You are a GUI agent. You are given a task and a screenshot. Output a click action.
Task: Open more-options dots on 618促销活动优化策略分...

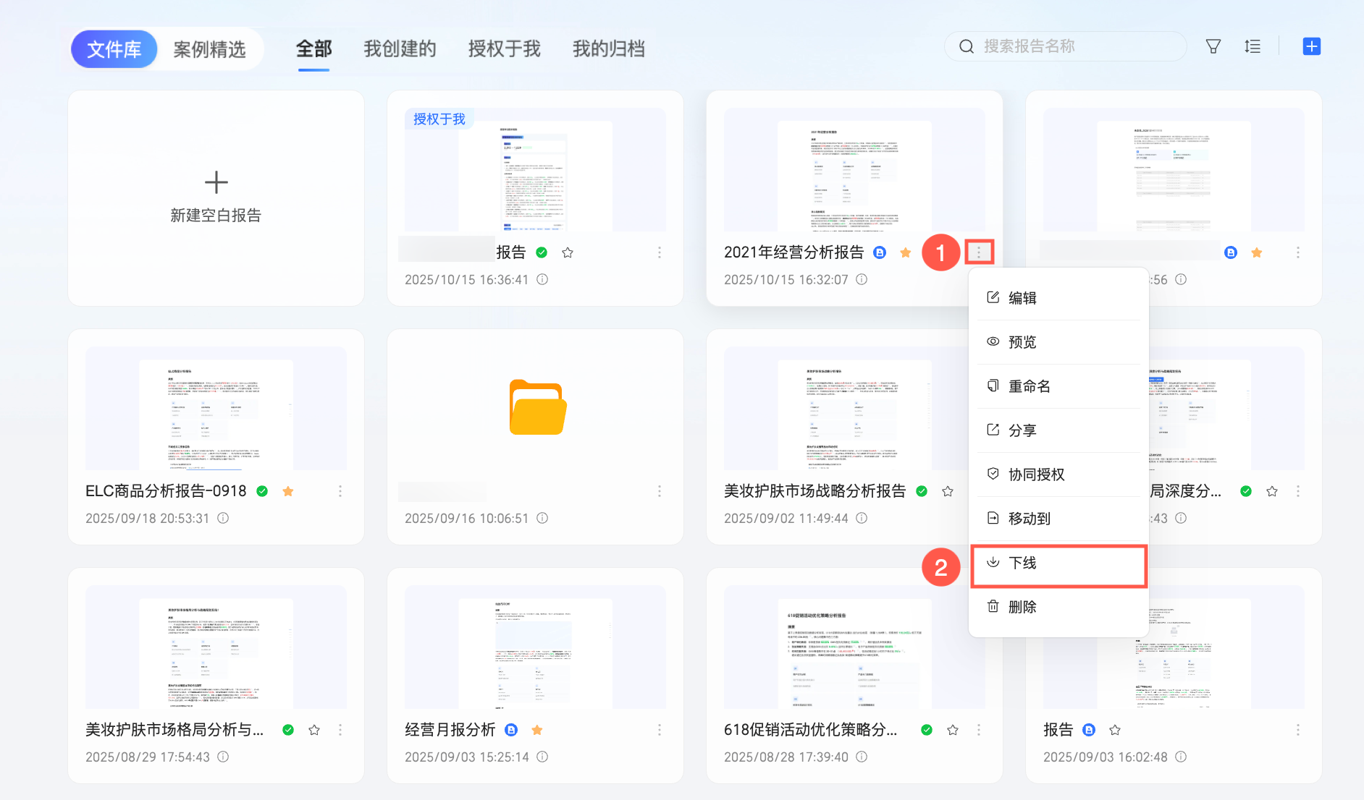click(979, 730)
